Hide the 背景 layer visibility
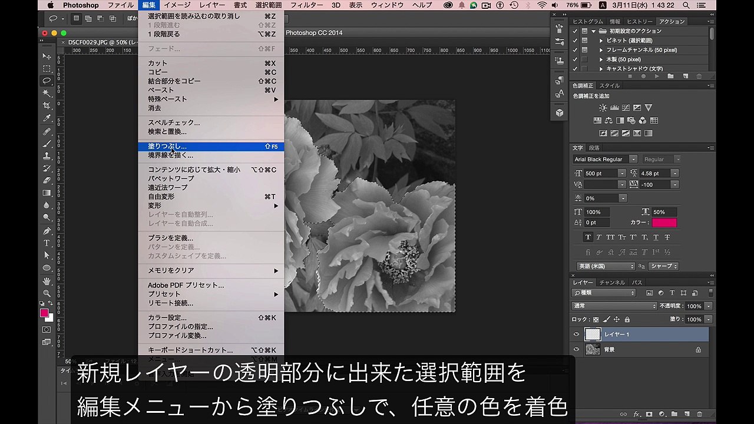This screenshot has width=754, height=424. (x=577, y=349)
